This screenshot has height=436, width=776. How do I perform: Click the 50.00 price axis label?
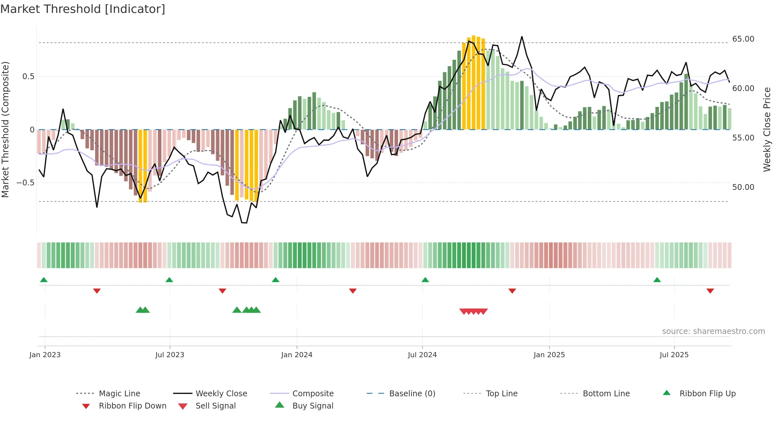click(x=743, y=187)
